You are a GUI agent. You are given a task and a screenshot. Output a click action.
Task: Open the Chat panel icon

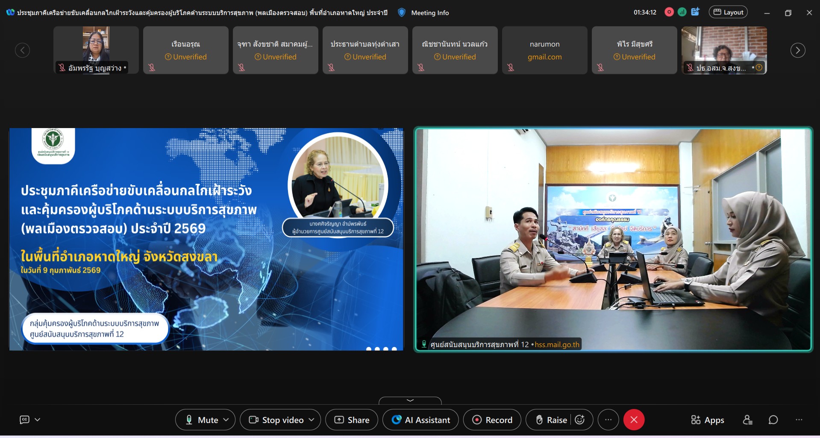773,420
